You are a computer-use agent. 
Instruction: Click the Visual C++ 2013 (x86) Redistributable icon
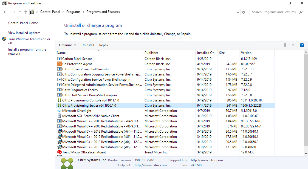[x=59, y=147]
